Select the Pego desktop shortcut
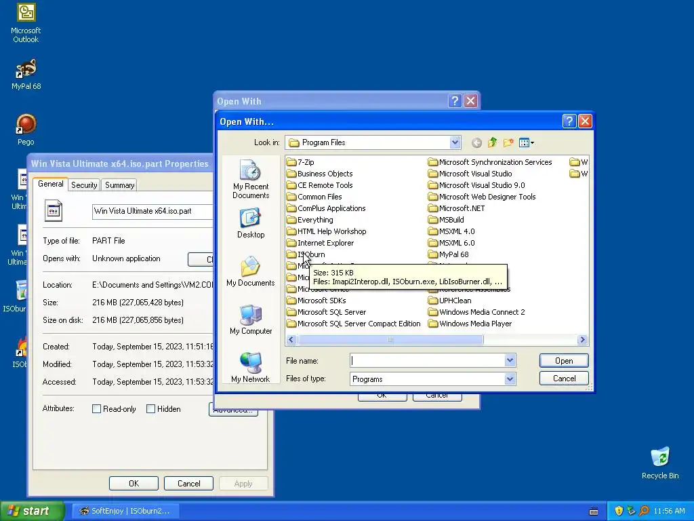 [x=26, y=130]
